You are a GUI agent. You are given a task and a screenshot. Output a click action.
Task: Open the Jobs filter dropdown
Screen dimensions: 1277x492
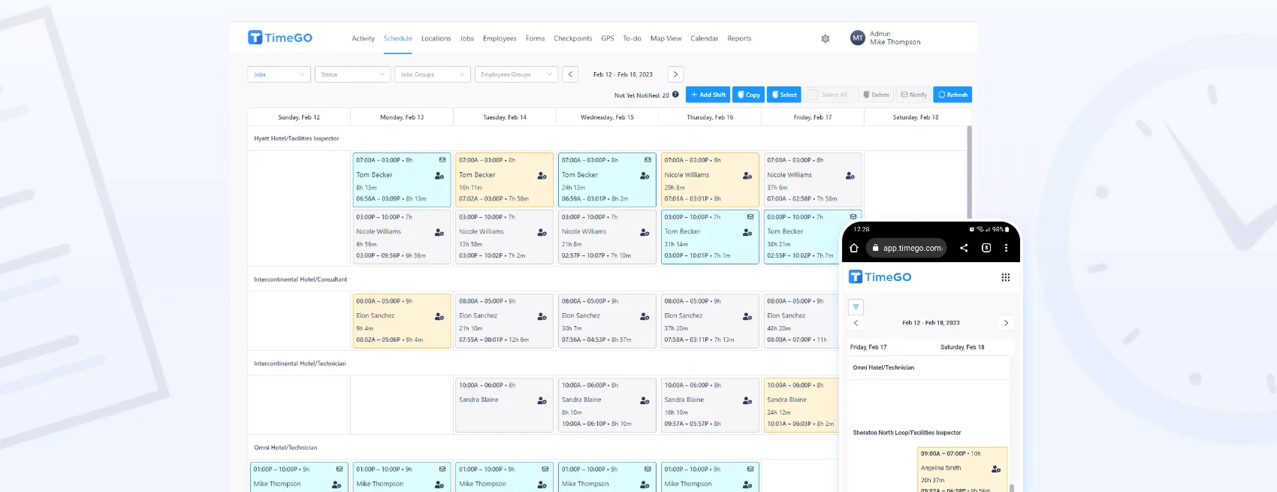[x=279, y=74]
